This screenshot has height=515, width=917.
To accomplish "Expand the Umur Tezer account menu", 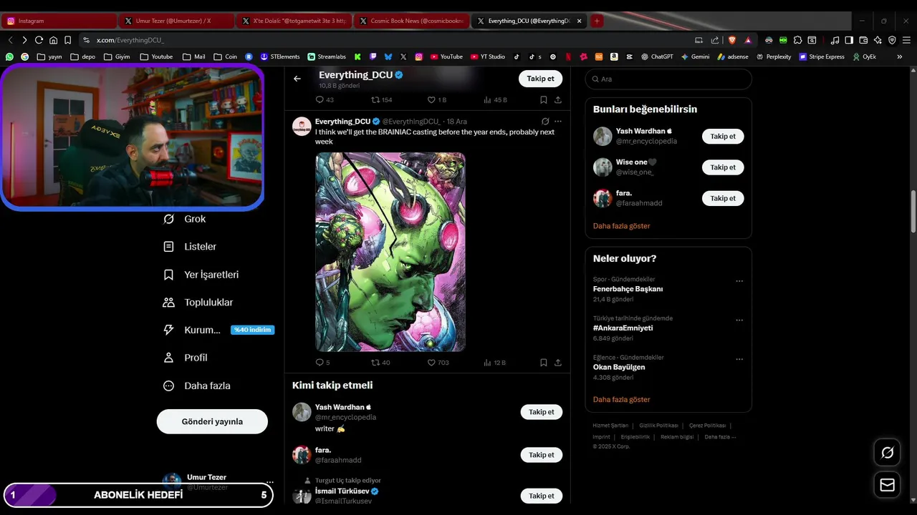I will (x=269, y=482).
